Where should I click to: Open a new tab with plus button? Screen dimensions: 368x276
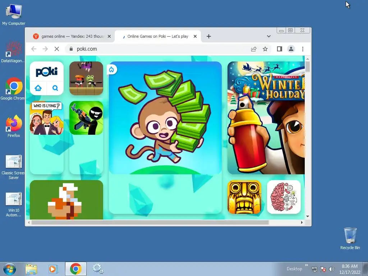(209, 36)
